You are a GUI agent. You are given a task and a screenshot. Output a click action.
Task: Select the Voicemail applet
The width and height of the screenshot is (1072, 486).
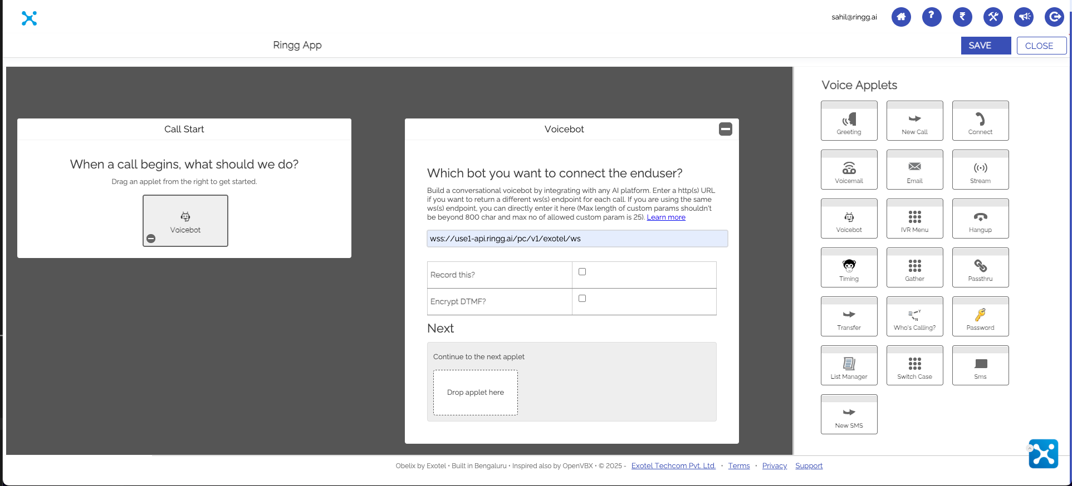(849, 170)
